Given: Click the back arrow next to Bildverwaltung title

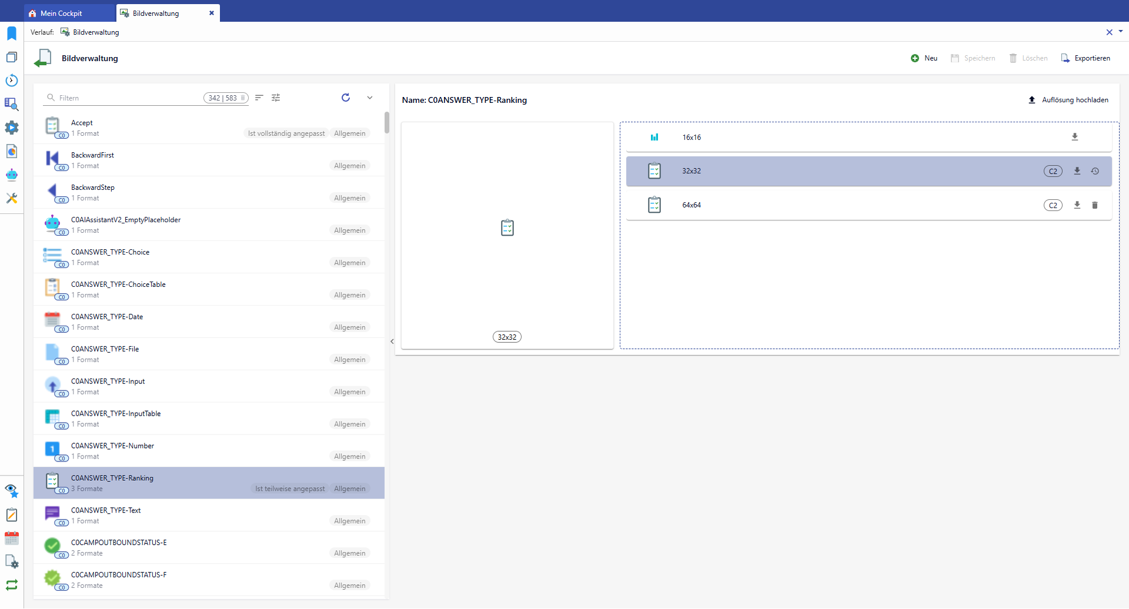Looking at the screenshot, I should (43, 58).
